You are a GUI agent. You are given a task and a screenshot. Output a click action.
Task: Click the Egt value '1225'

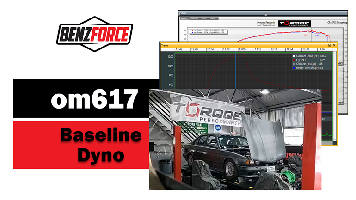(322, 60)
